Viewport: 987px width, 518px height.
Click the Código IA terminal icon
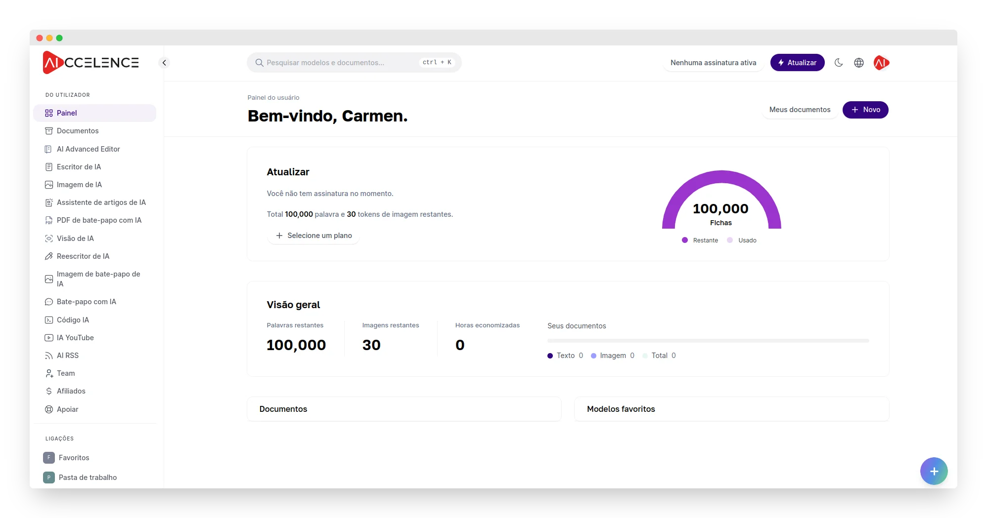coord(49,320)
